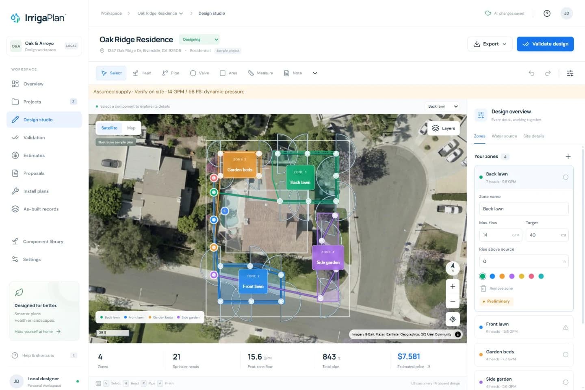Open Settings in the sidebar

(44, 260)
